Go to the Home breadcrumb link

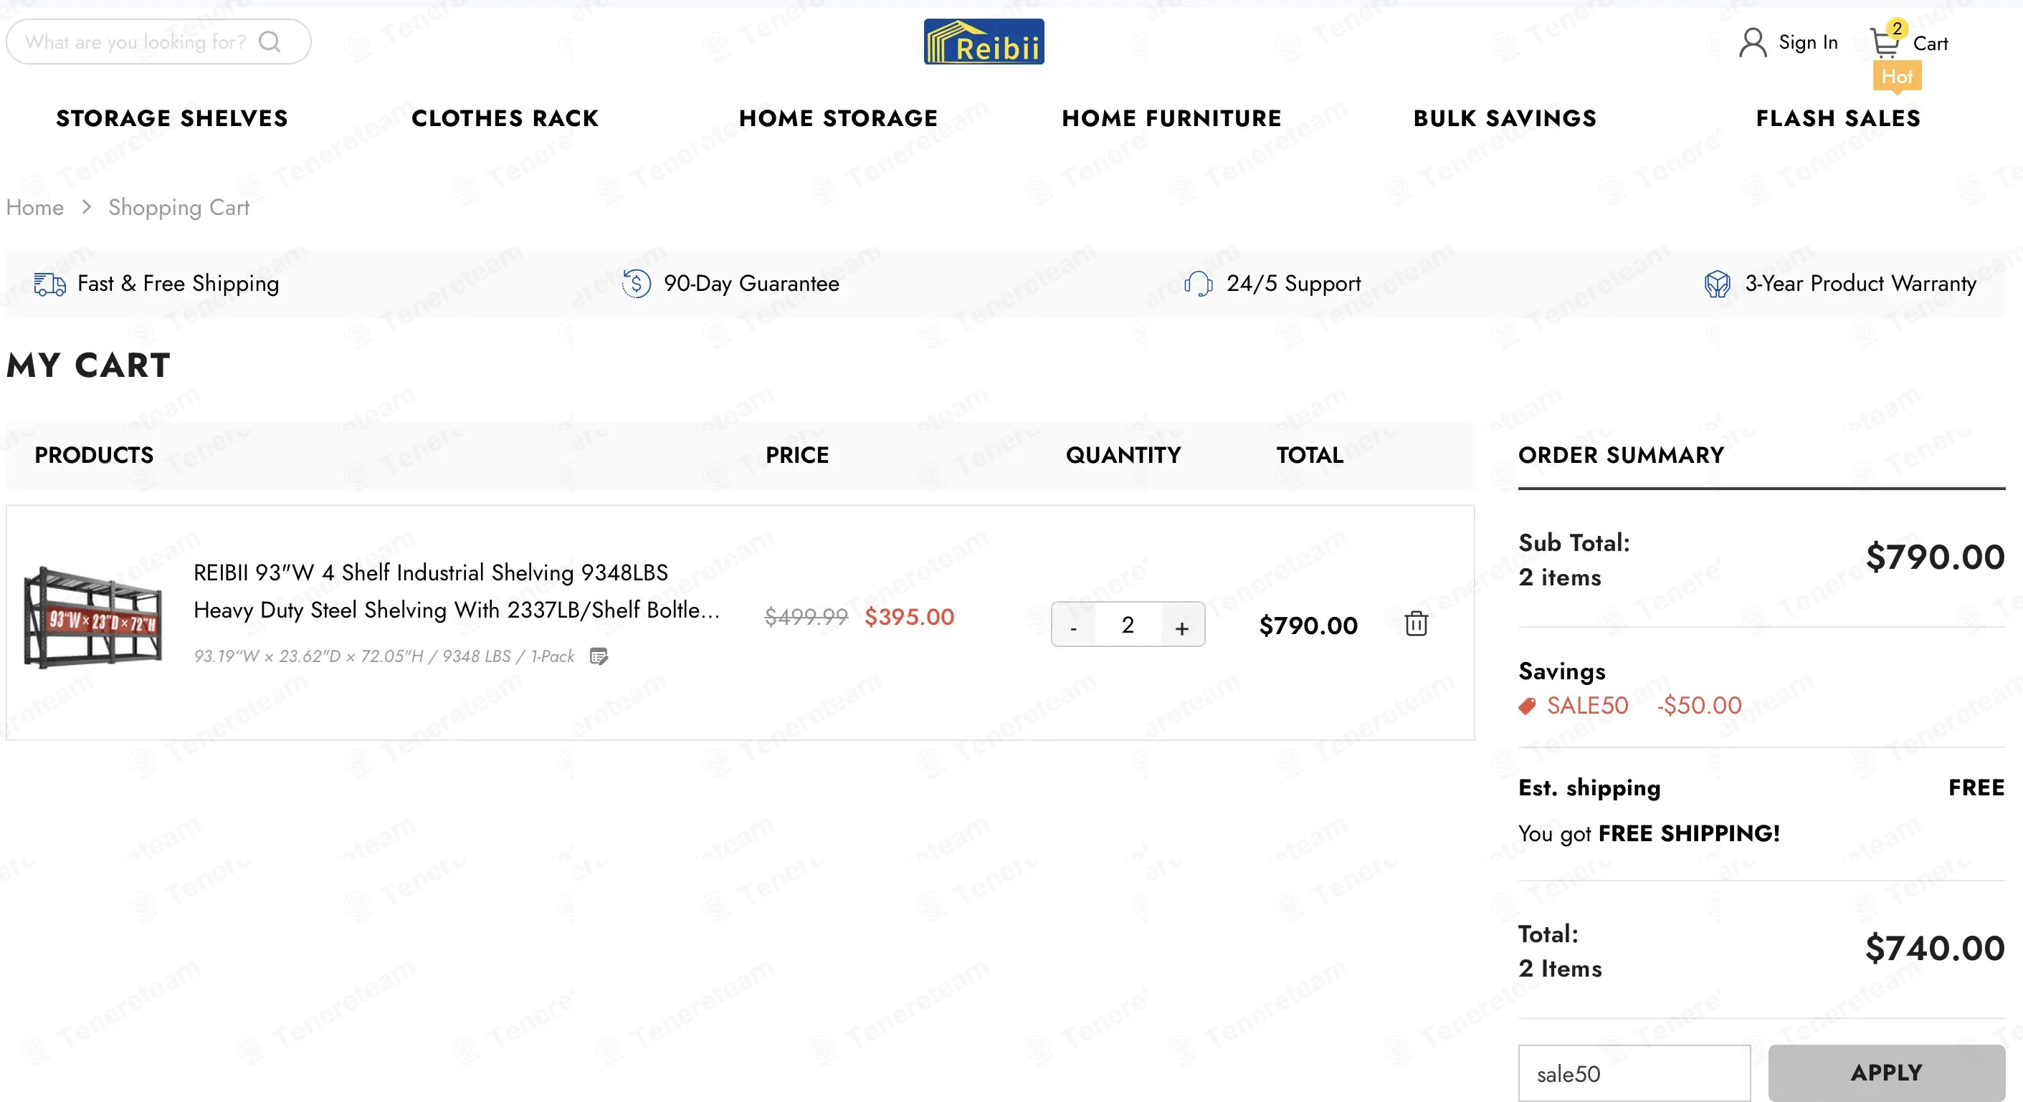pos(35,207)
